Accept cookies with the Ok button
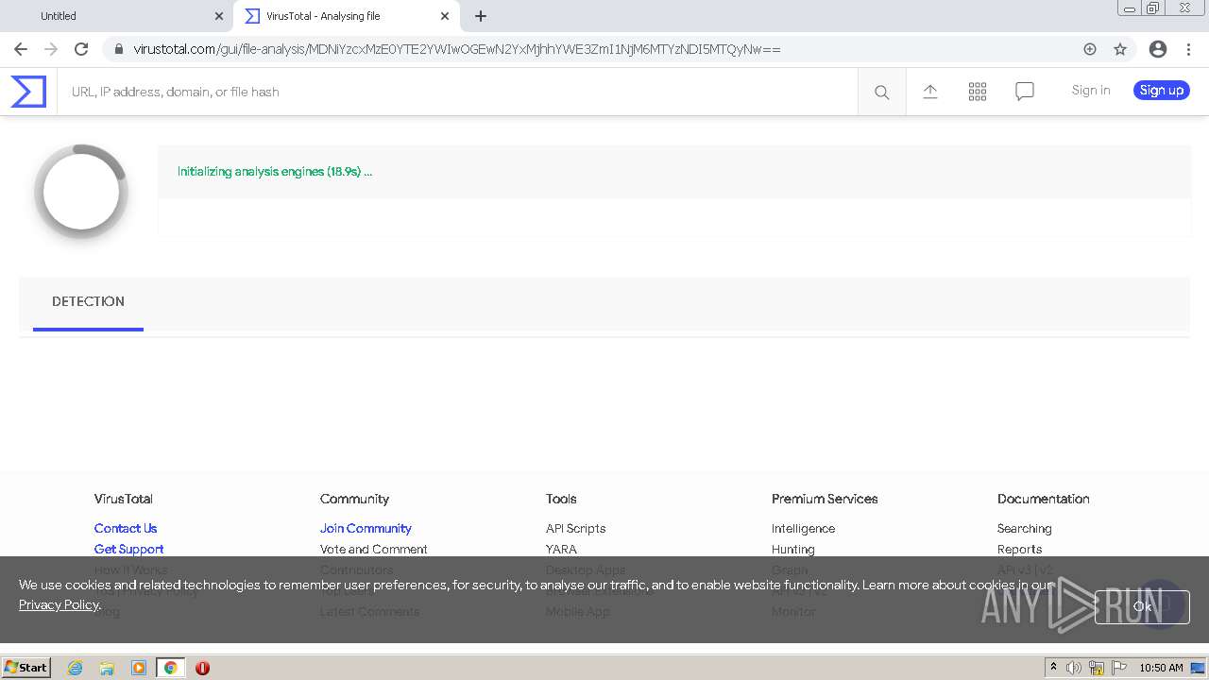Screen dimensions: 1209x680 tap(1142, 606)
